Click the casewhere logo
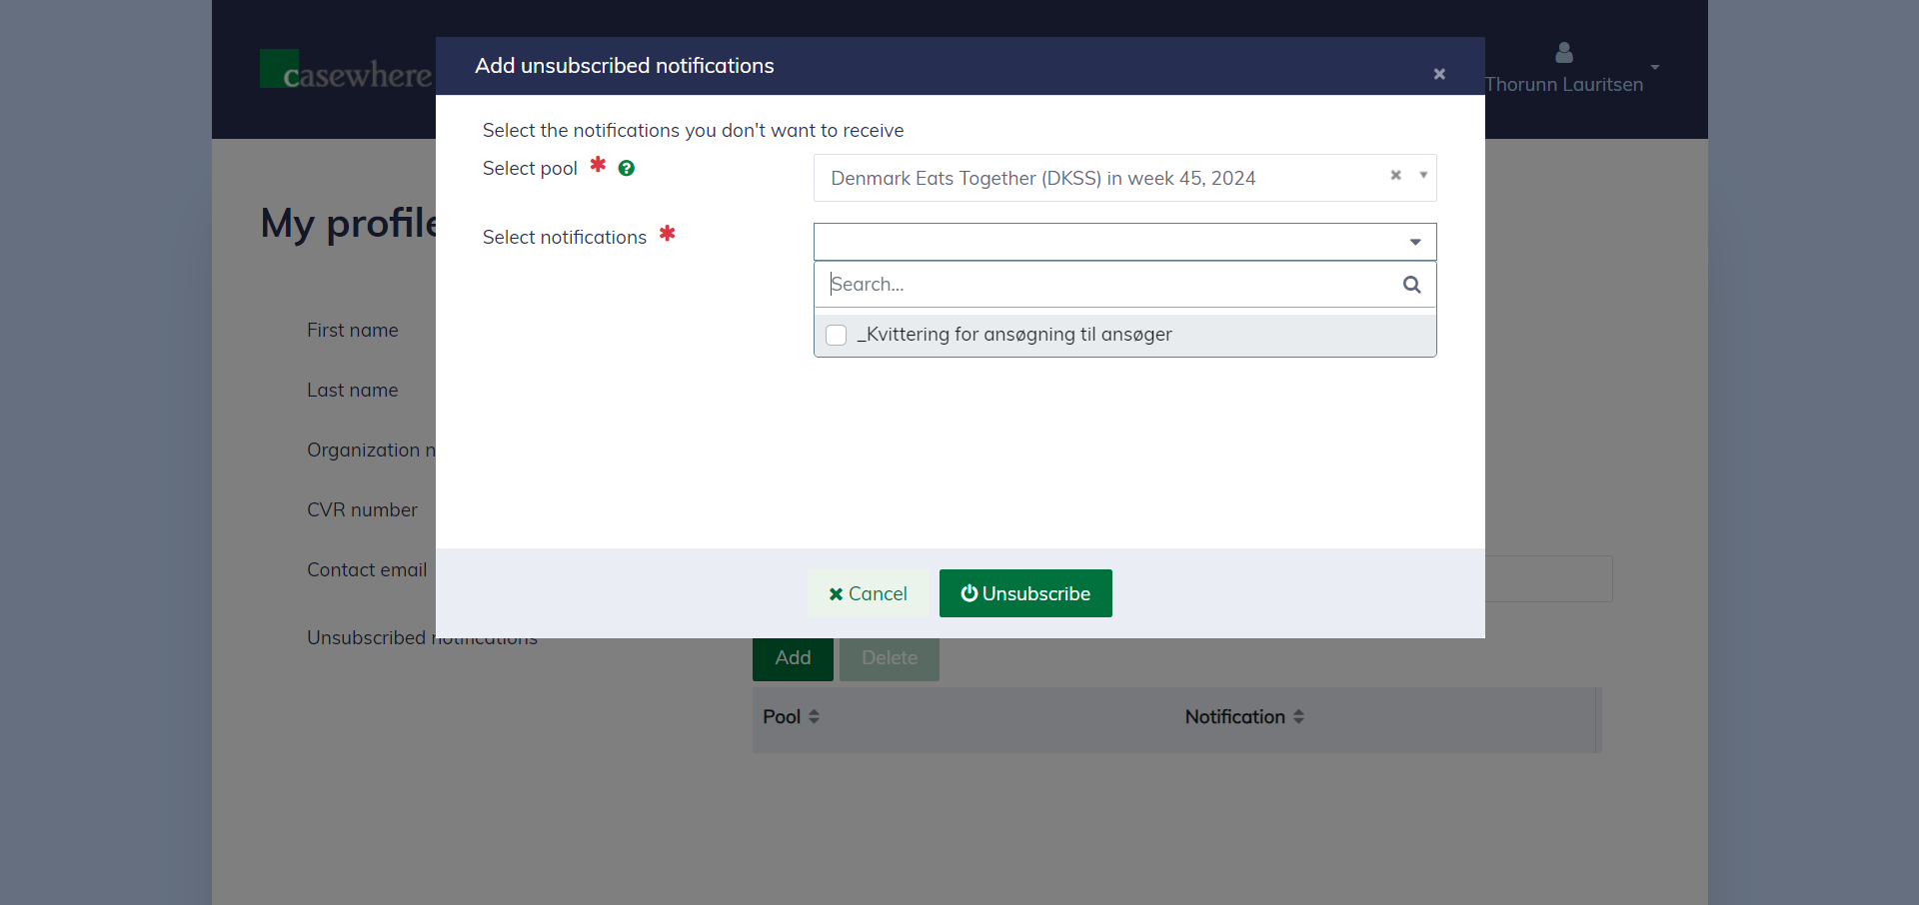This screenshot has height=905, width=1919. [346, 70]
